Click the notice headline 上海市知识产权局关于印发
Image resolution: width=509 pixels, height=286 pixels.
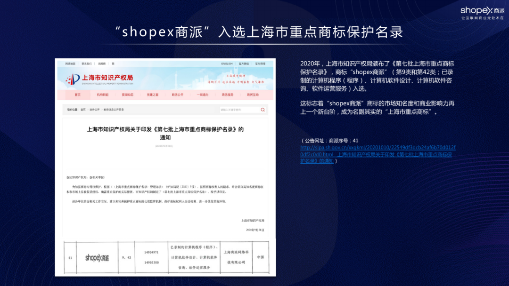(x=165, y=133)
